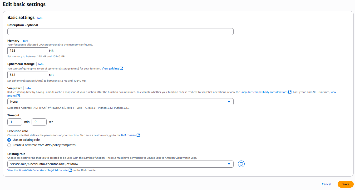This screenshot has height=190, width=355.
Task: Click the Timeout seconds input box
Action: pyautogui.click(x=39, y=122)
